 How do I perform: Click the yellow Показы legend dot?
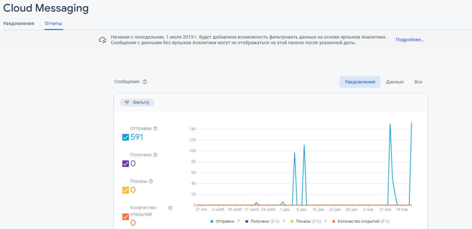(292, 221)
